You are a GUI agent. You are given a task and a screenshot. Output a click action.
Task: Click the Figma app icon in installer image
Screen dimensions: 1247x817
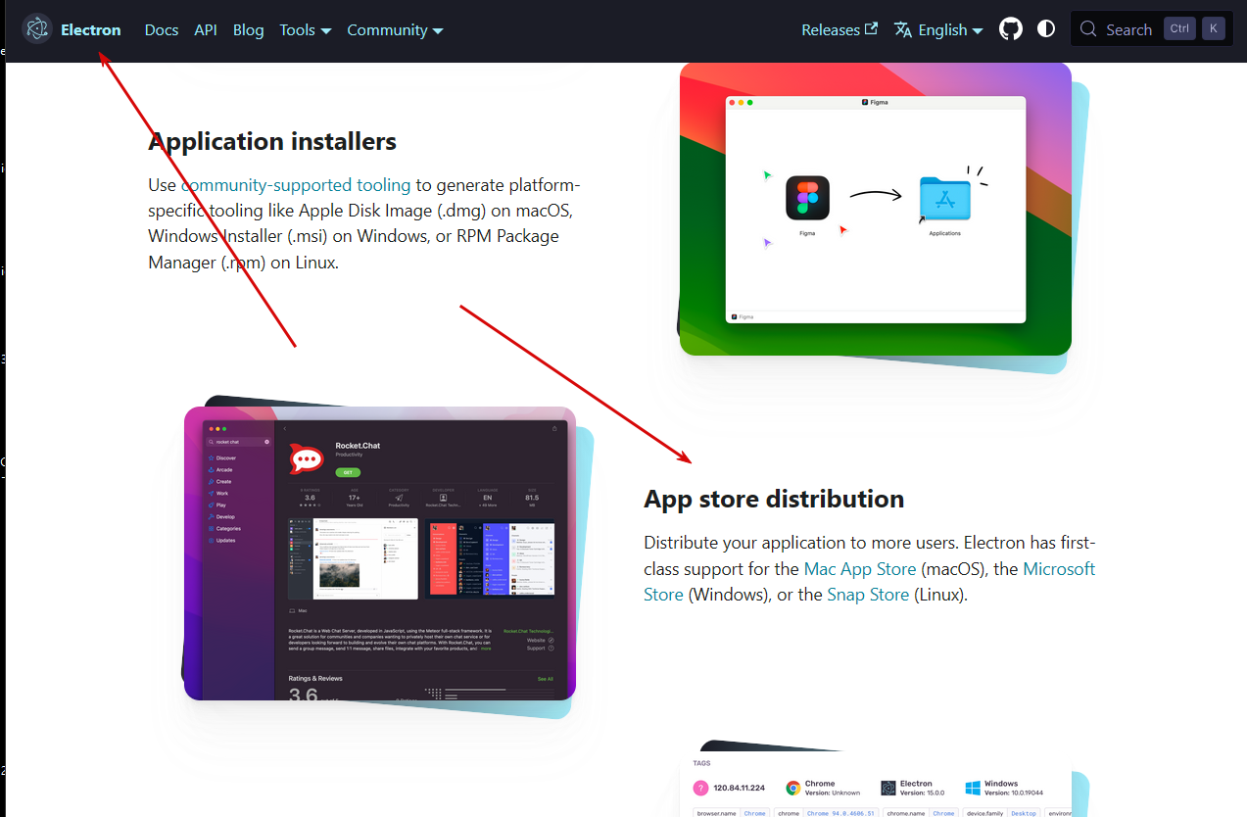point(807,198)
